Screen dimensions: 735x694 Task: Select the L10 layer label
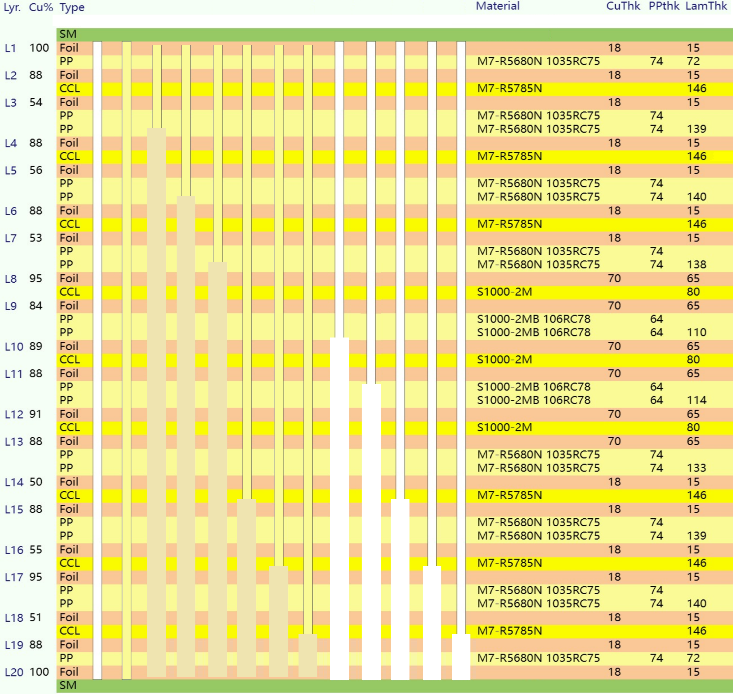click(14, 347)
